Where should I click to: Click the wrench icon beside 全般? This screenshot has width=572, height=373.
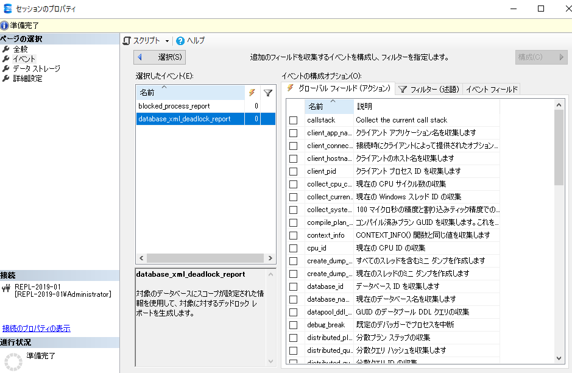point(6,49)
